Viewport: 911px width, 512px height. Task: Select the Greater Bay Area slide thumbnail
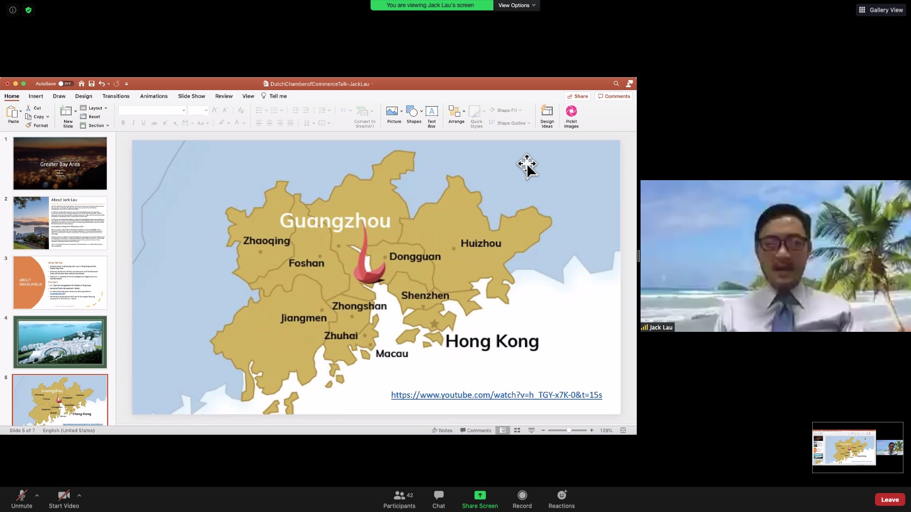tap(60, 164)
